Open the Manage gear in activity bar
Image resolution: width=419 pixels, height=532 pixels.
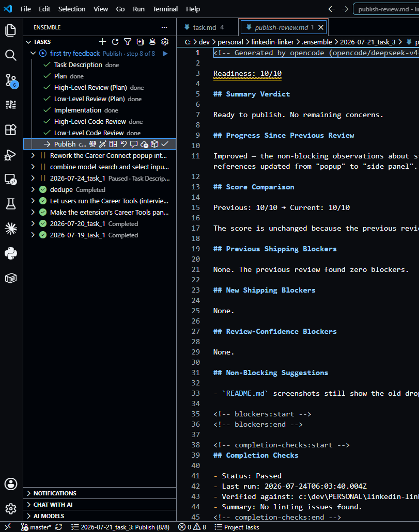click(x=11, y=509)
